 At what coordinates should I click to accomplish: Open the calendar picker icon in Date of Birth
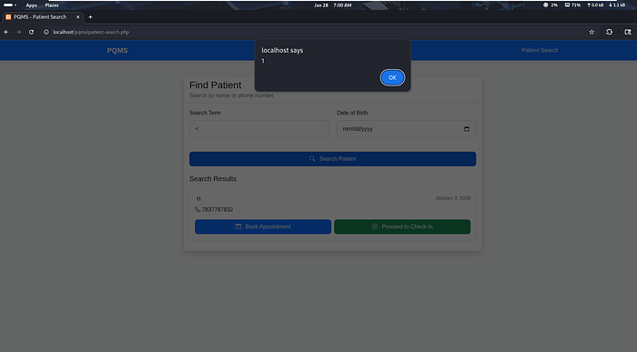pyautogui.click(x=466, y=128)
